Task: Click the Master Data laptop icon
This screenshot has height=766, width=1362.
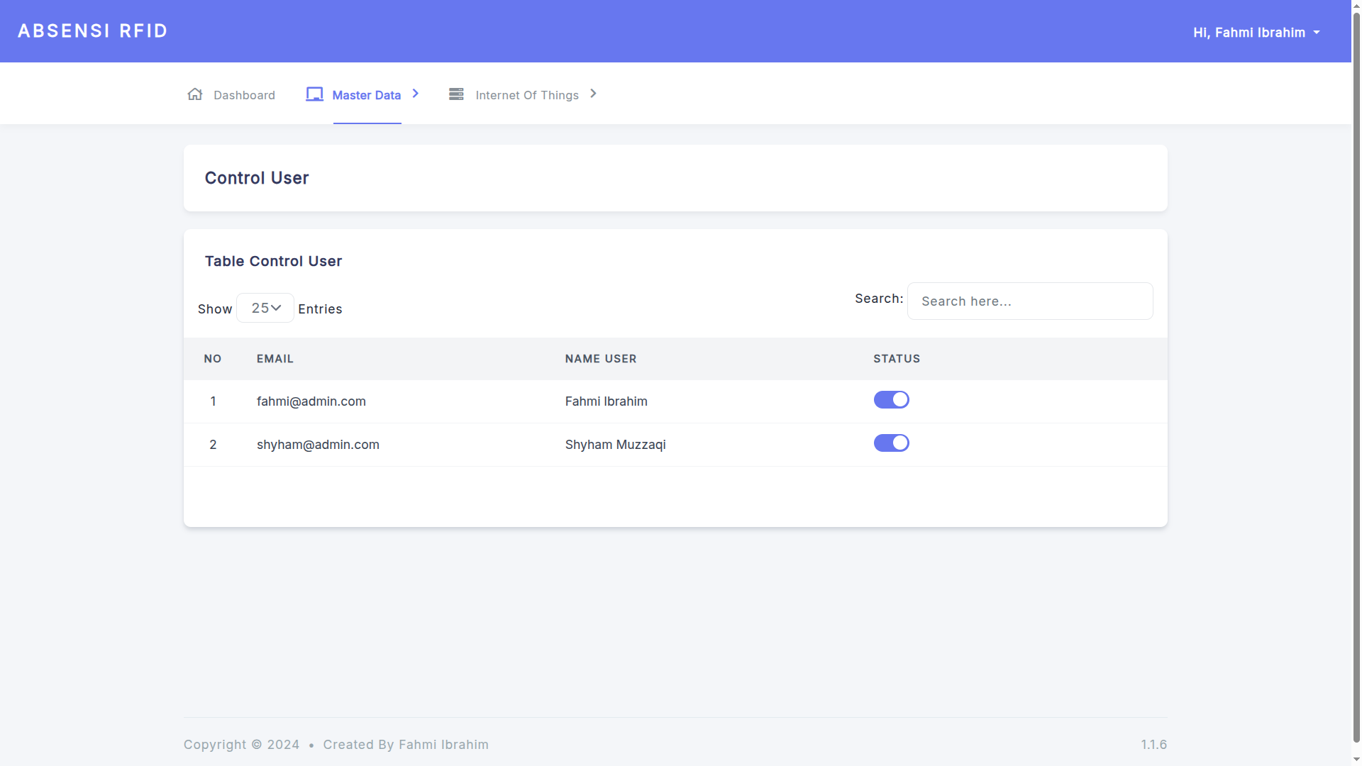Action: point(314,94)
